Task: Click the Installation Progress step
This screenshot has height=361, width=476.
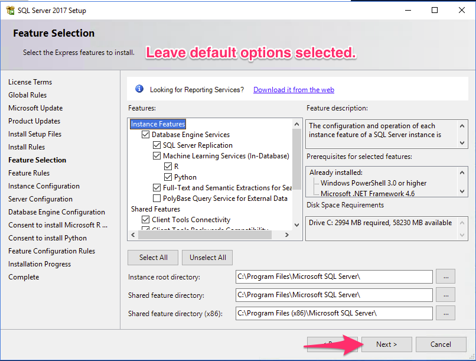Action: pos(40,264)
